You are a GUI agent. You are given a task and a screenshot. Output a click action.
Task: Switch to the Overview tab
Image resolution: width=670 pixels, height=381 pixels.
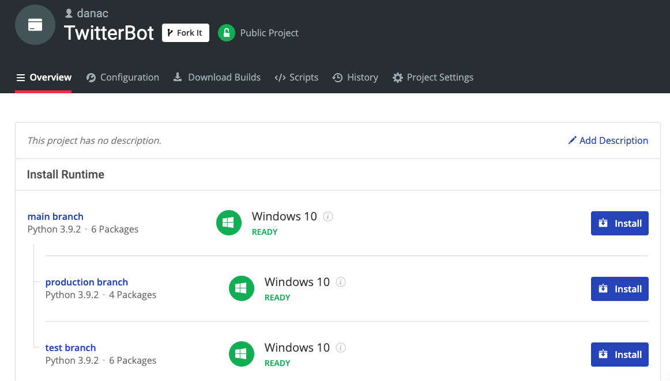pos(50,77)
